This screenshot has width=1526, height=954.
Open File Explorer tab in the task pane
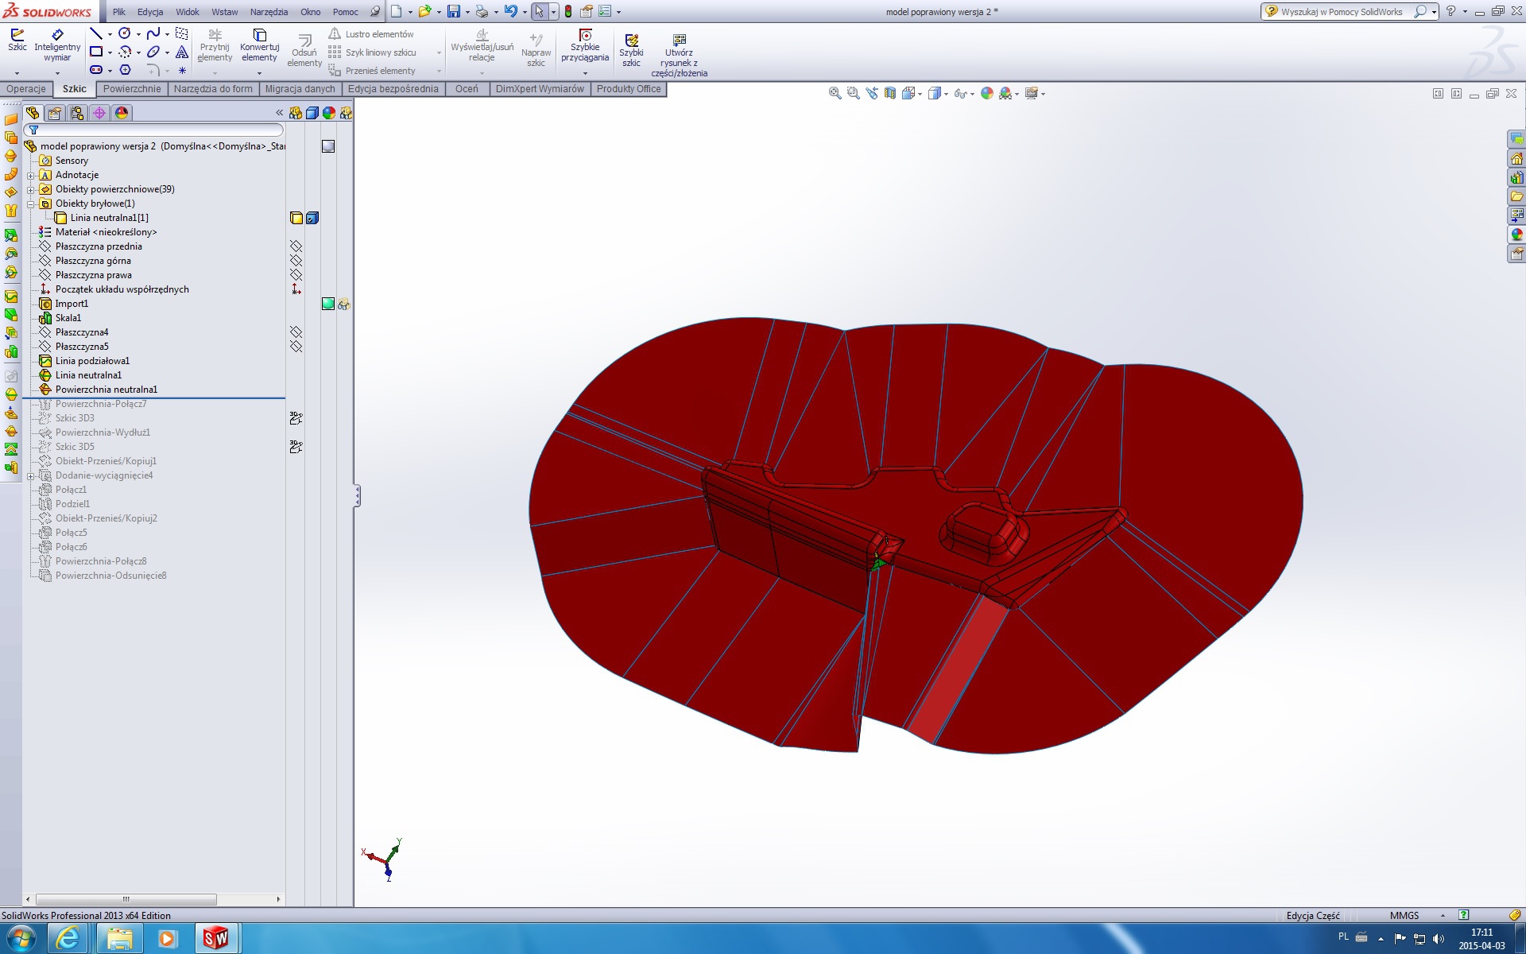pos(1516,196)
